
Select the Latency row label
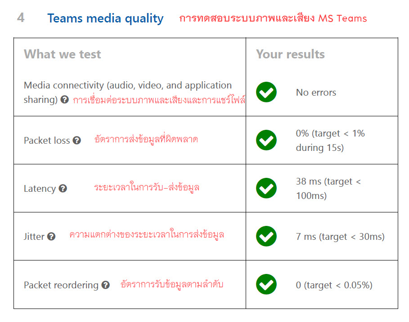click(40, 189)
